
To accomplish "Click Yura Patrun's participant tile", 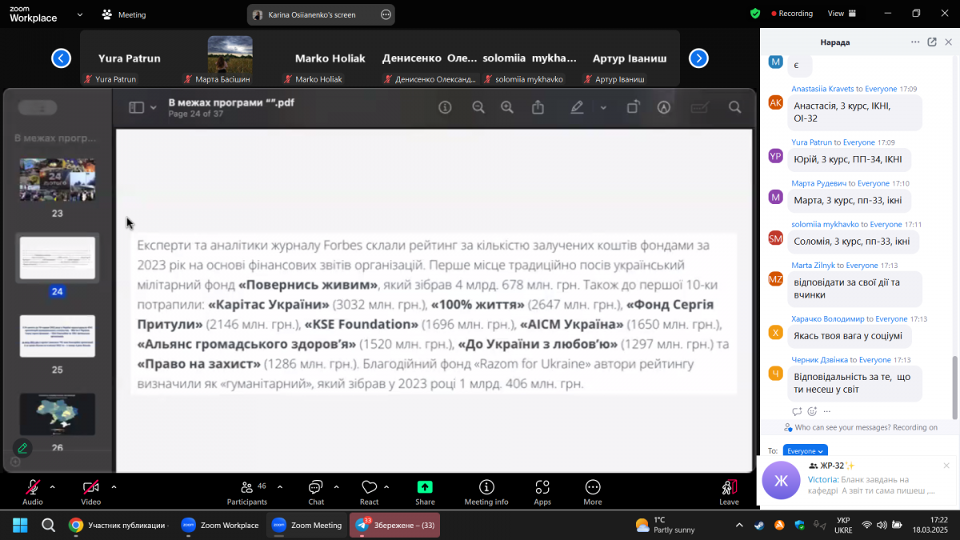I will [x=129, y=59].
